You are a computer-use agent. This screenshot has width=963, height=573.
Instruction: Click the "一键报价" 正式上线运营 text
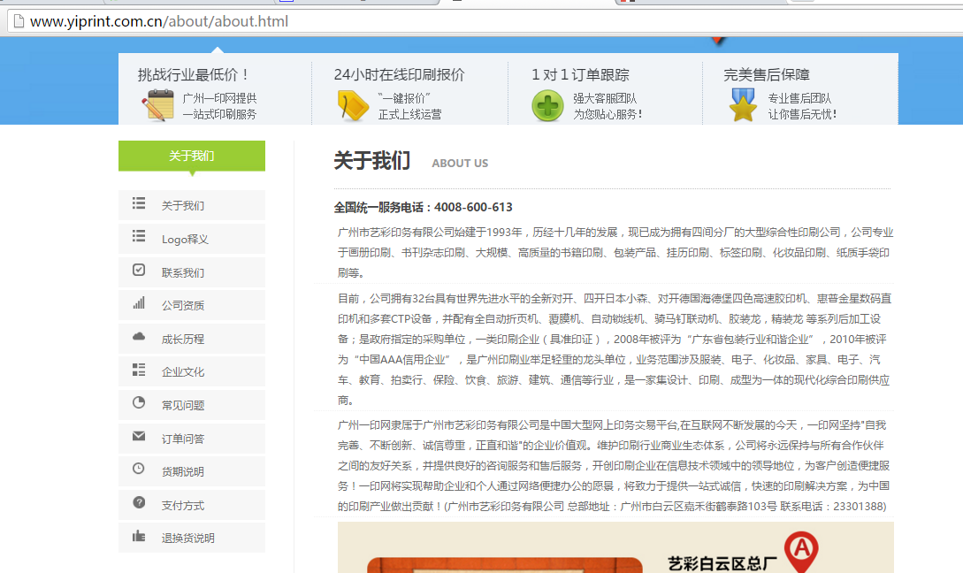point(409,106)
